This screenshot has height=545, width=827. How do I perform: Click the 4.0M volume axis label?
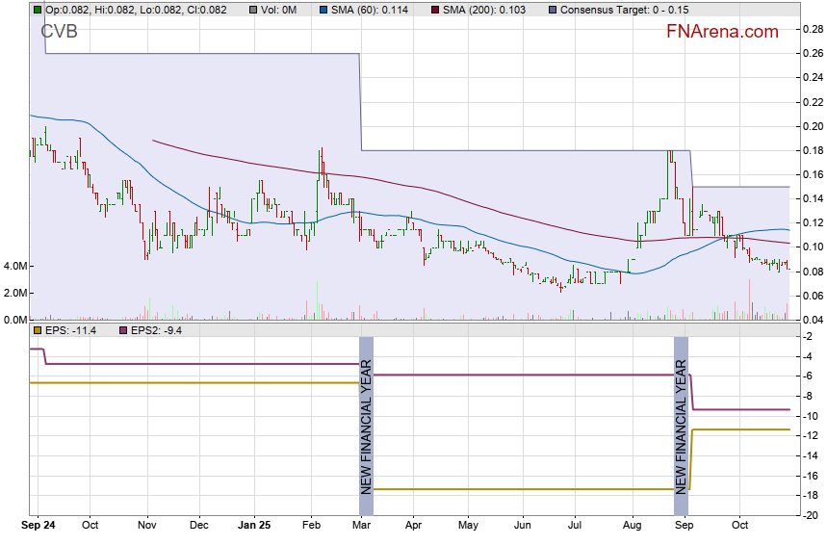point(16,266)
